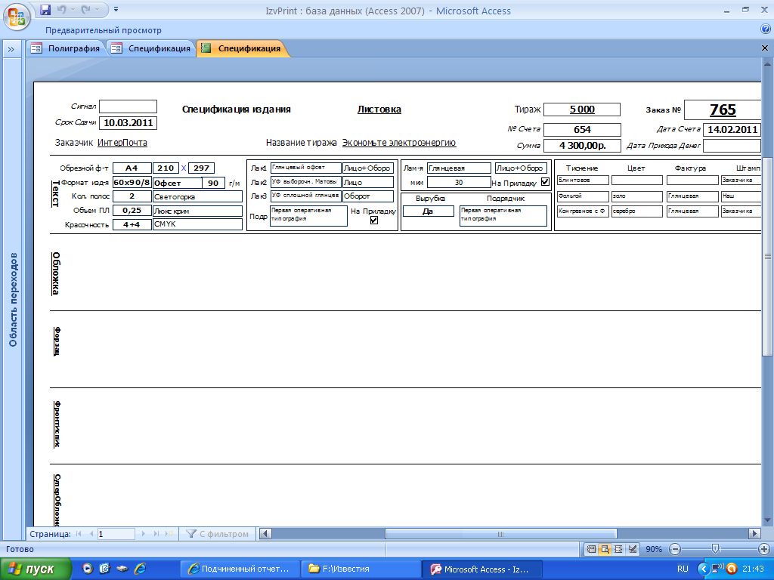Screen dimensions: 774x580
Task: Go to first page navigation button
Action: click(79, 534)
